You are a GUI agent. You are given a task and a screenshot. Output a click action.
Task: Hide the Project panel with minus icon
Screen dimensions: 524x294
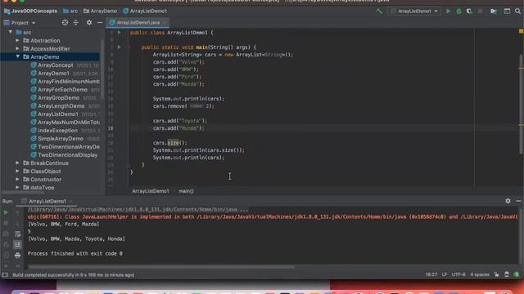coord(100,23)
